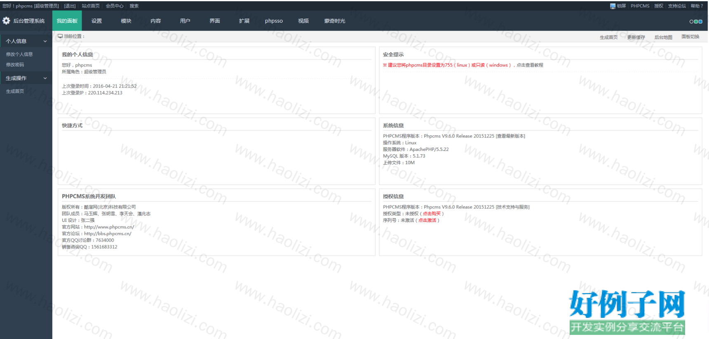Open the 视频 tab
Screen dimensions: 709x339
pos(303,21)
